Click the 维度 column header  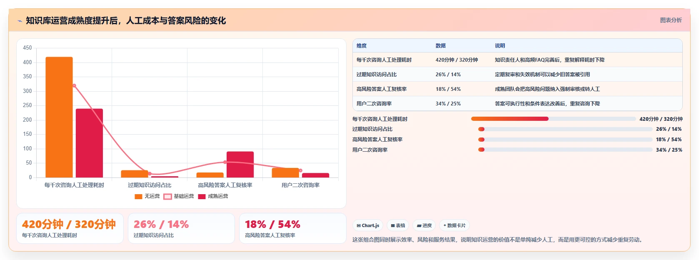click(x=362, y=46)
